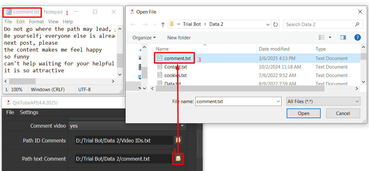This screenshot has width=369, height=171.
Task: Click the folder browse icon for Path text Comment
Action: (178, 159)
